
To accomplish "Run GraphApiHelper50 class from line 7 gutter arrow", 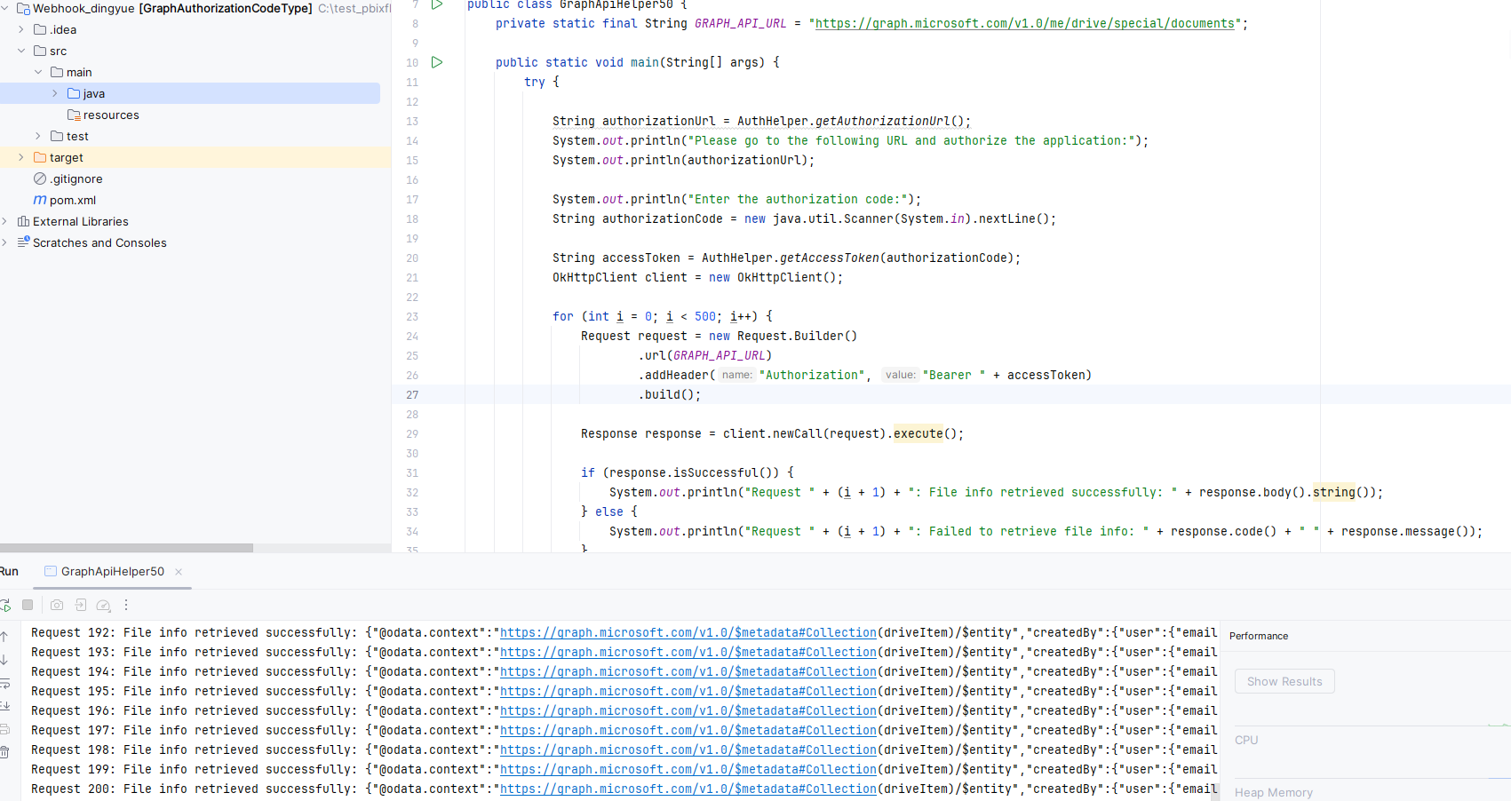I will click(x=436, y=4).
